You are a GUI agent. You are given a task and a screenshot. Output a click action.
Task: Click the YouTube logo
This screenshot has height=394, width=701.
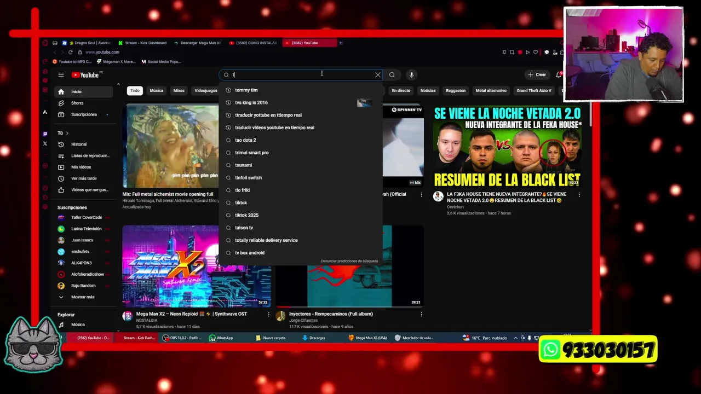[86, 75]
